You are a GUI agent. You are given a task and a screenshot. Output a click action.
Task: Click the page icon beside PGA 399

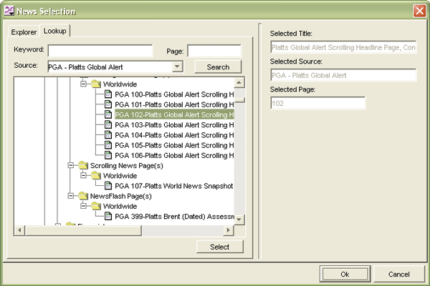pyautogui.click(x=108, y=214)
